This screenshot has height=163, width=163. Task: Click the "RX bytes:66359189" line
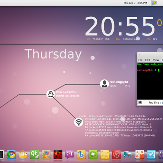coord(120,136)
